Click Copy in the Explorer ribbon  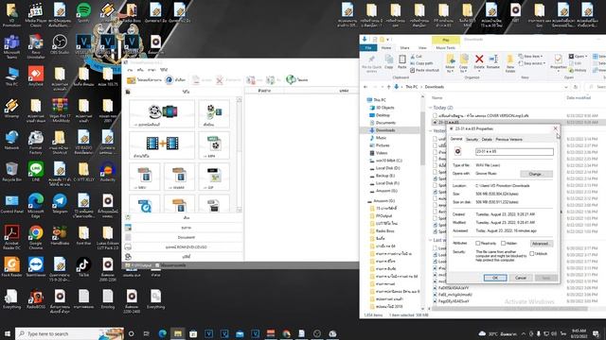[x=389, y=61]
